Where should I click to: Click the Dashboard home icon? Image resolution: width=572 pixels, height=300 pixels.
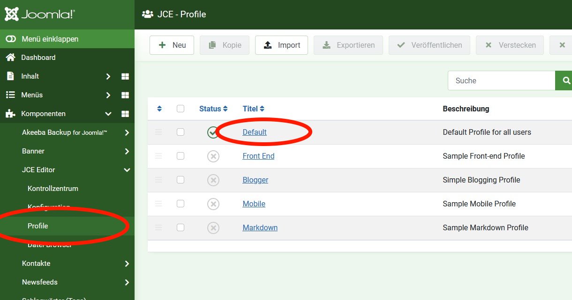pos(10,58)
